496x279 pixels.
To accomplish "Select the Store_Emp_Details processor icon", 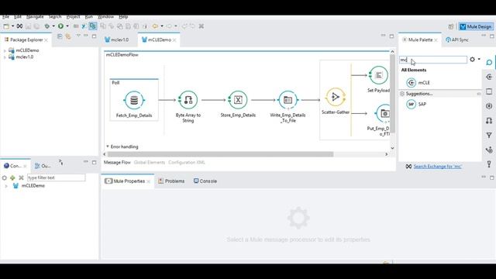I will [238, 100].
